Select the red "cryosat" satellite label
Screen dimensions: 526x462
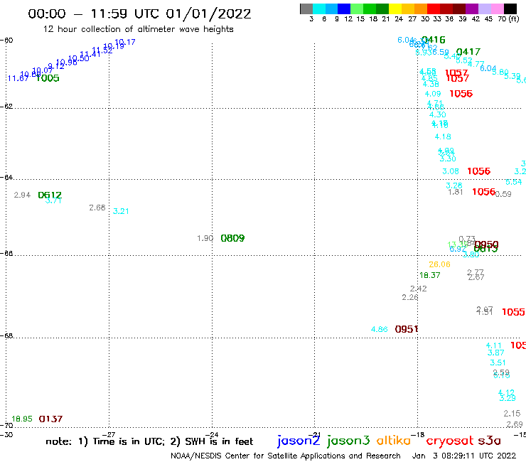[x=450, y=441]
